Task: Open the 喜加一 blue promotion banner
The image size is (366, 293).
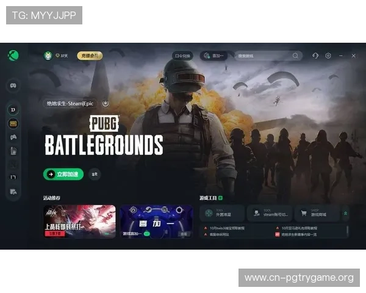Action: tap(156, 221)
